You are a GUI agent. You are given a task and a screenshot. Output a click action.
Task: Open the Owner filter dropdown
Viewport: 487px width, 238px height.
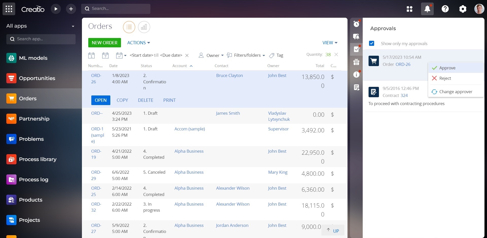tap(211, 55)
